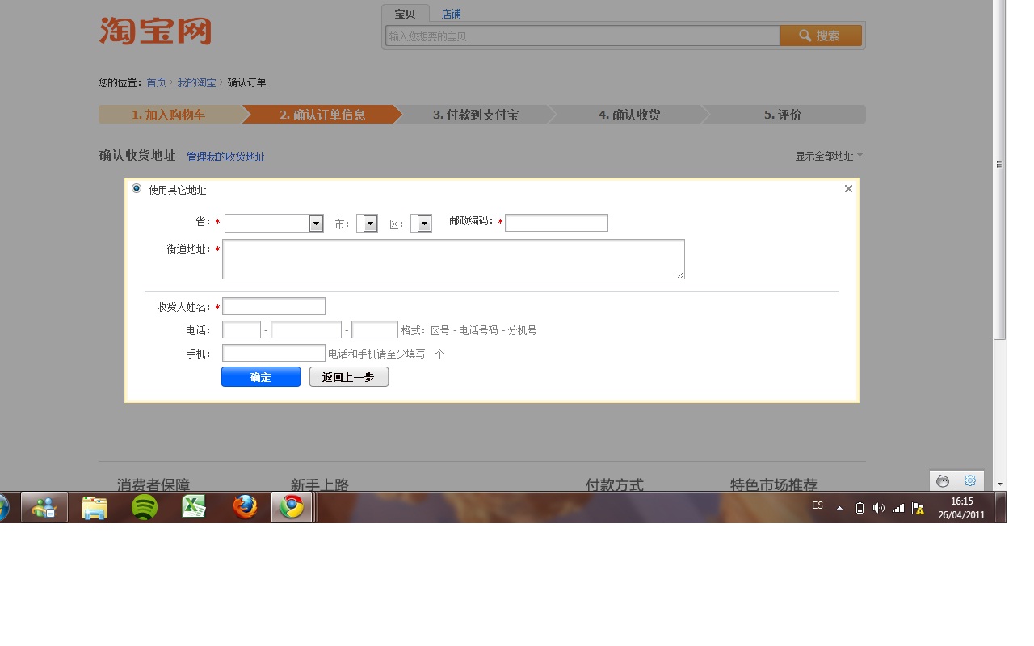
Task: Expand 显示全部地址 to show all addresses
Action: click(x=829, y=156)
